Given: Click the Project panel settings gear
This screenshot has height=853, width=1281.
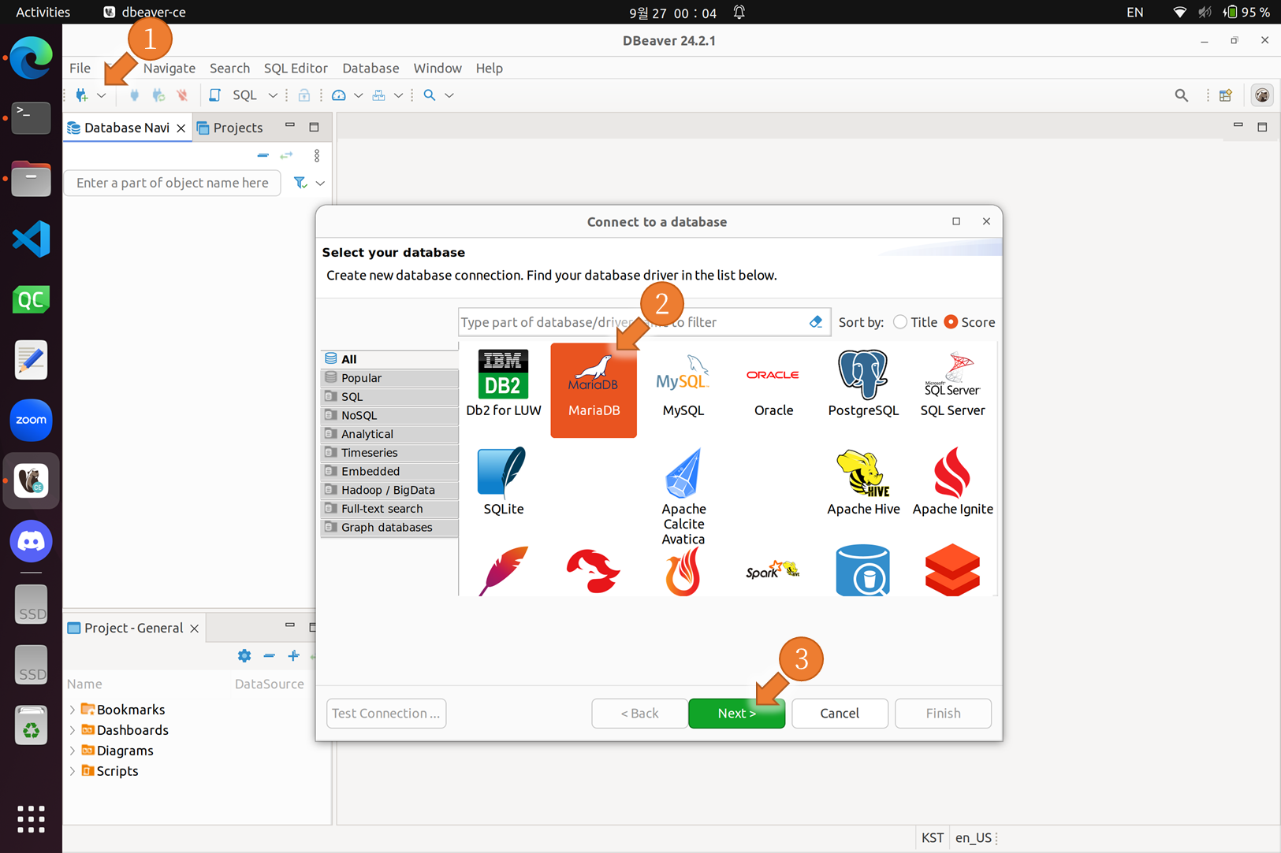Looking at the screenshot, I should 244,655.
